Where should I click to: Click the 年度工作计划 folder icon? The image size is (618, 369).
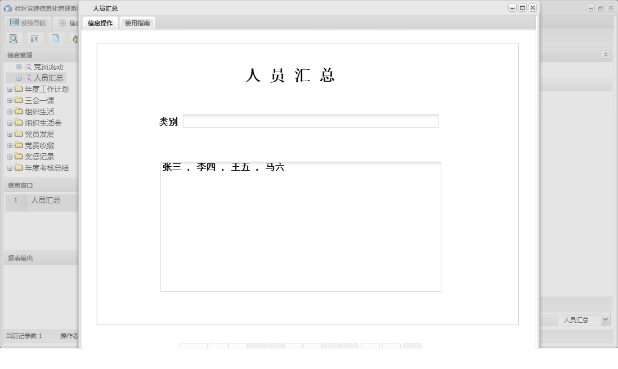pos(17,88)
